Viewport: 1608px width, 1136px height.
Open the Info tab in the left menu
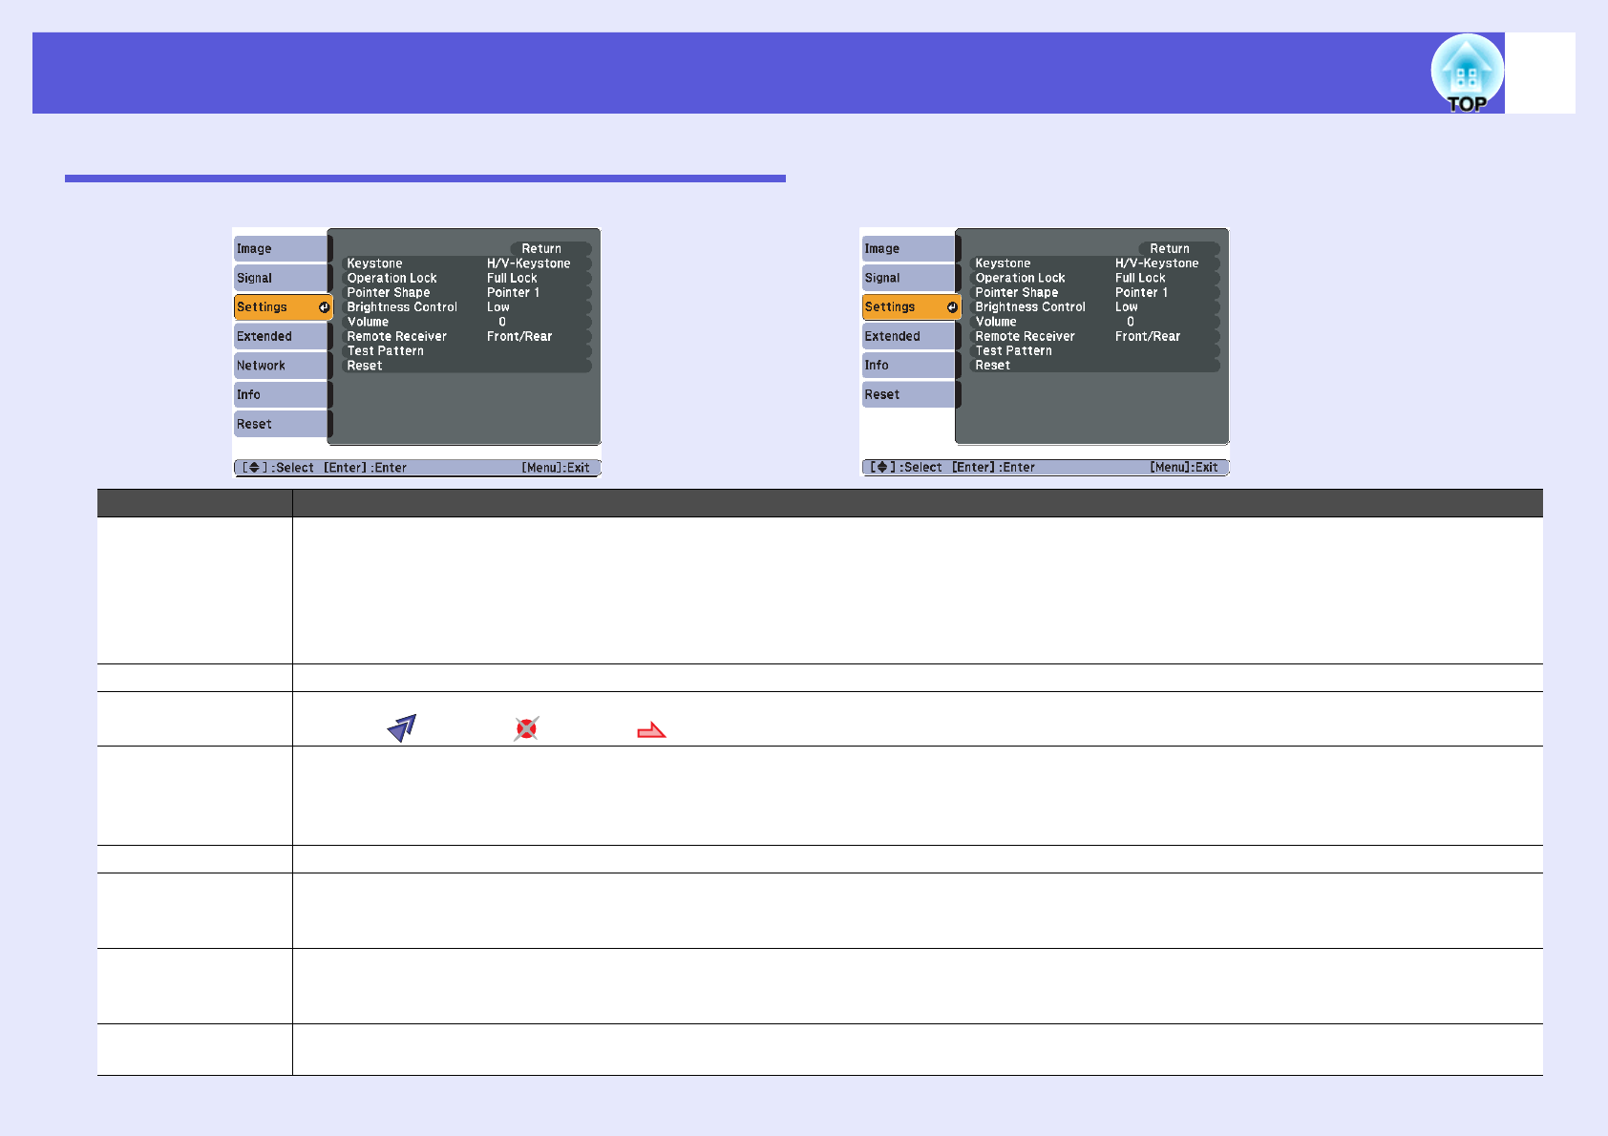pos(281,394)
